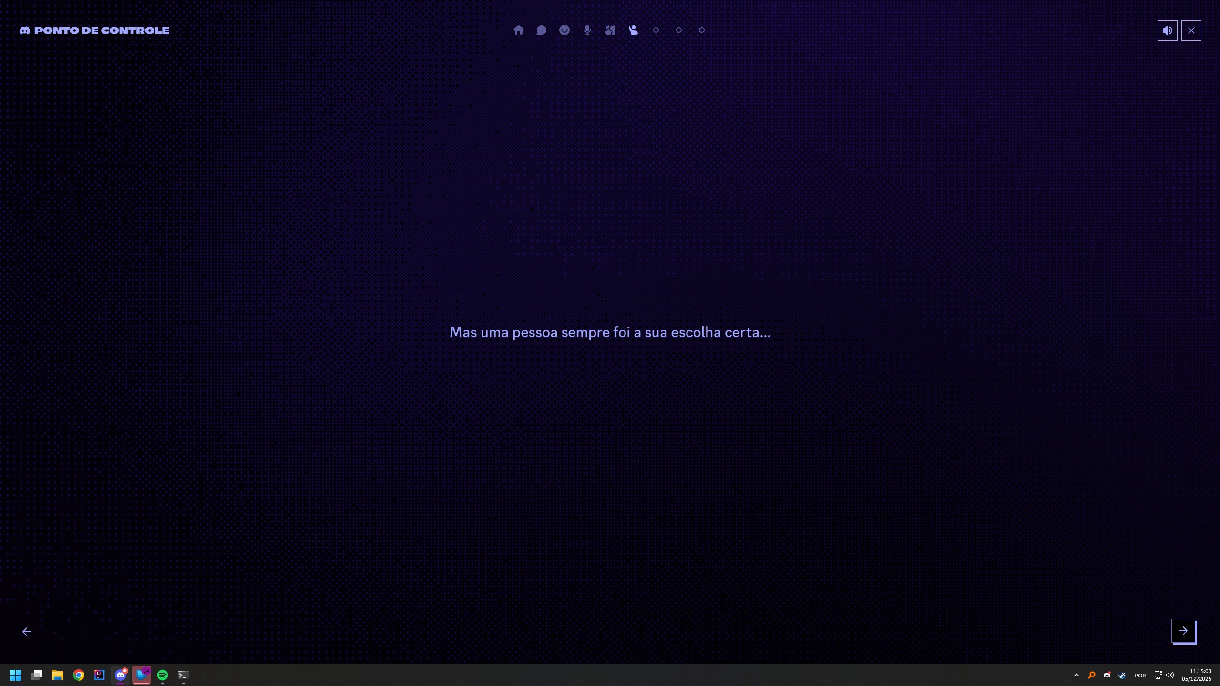Open the POR keyboard layout selector
1220x686 pixels.
[1140, 675]
